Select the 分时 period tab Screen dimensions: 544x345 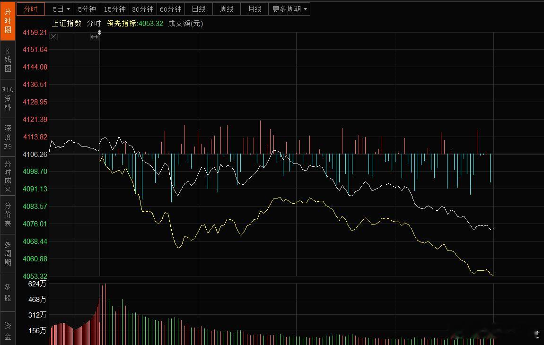point(31,9)
